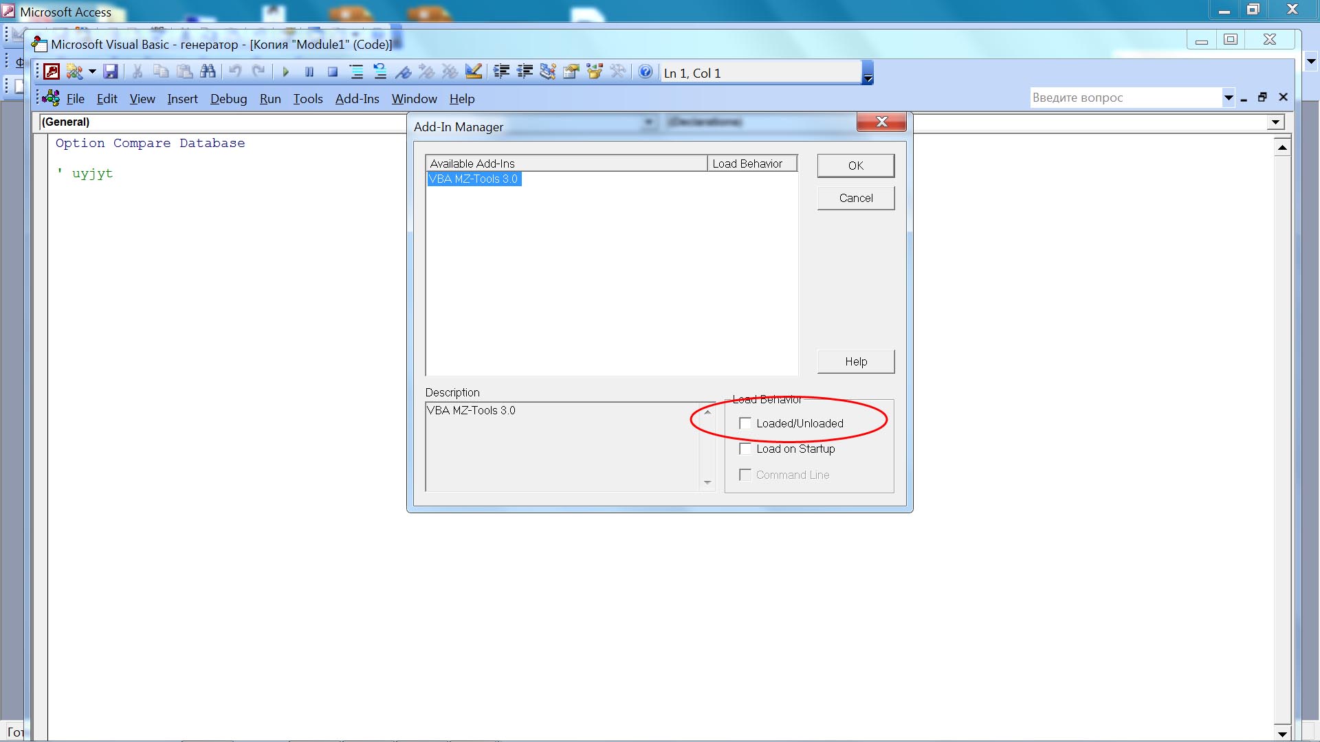Save the project with the floppy disk icon
This screenshot has height=742, width=1320.
pyautogui.click(x=111, y=71)
